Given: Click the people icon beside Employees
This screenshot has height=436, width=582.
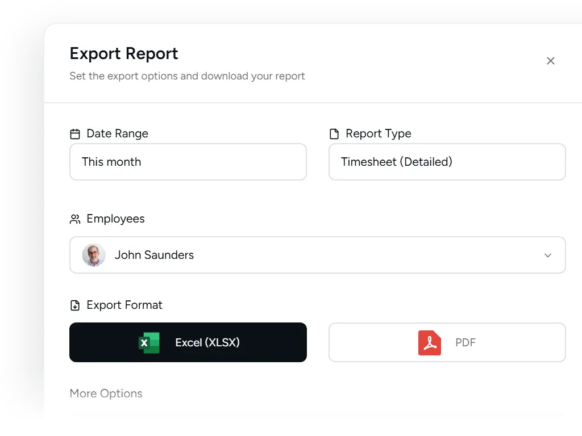Looking at the screenshot, I should pyautogui.click(x=75, y=219).
